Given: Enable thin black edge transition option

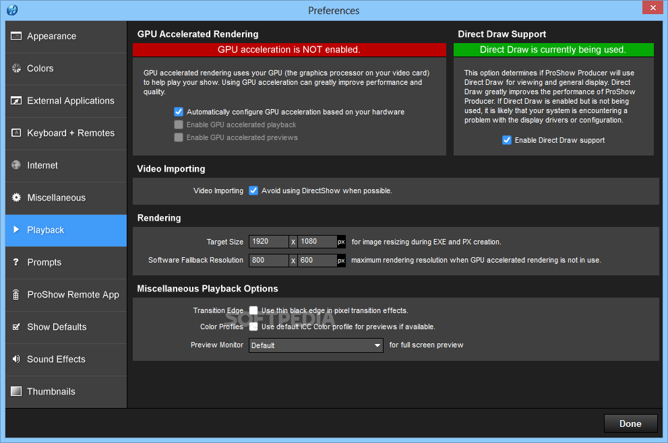Looking at the screenshot, I should click(253, 310).
